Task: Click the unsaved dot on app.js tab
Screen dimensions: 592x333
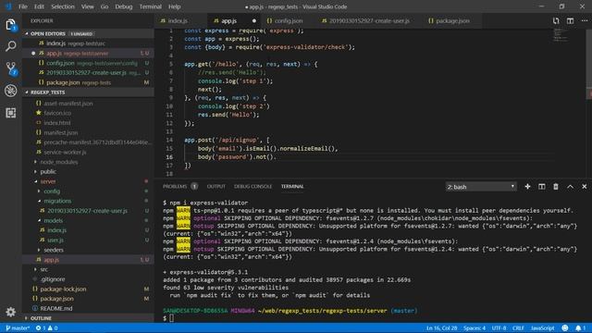Action: pyautogui.click(x=254, y=20)
